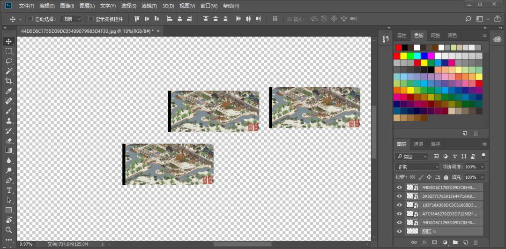Select the Dodge tool
506x249 pixels.
[x=9, y=170]
